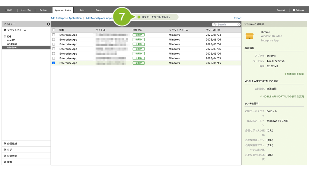Sort by リリース日時 column header

tap(213, 30)
